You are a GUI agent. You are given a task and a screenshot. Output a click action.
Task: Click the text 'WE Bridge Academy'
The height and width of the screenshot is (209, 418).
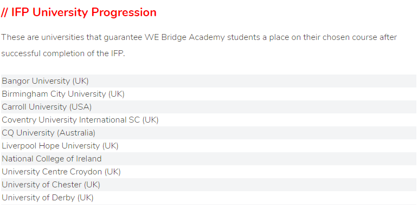[x=185, y=37]
